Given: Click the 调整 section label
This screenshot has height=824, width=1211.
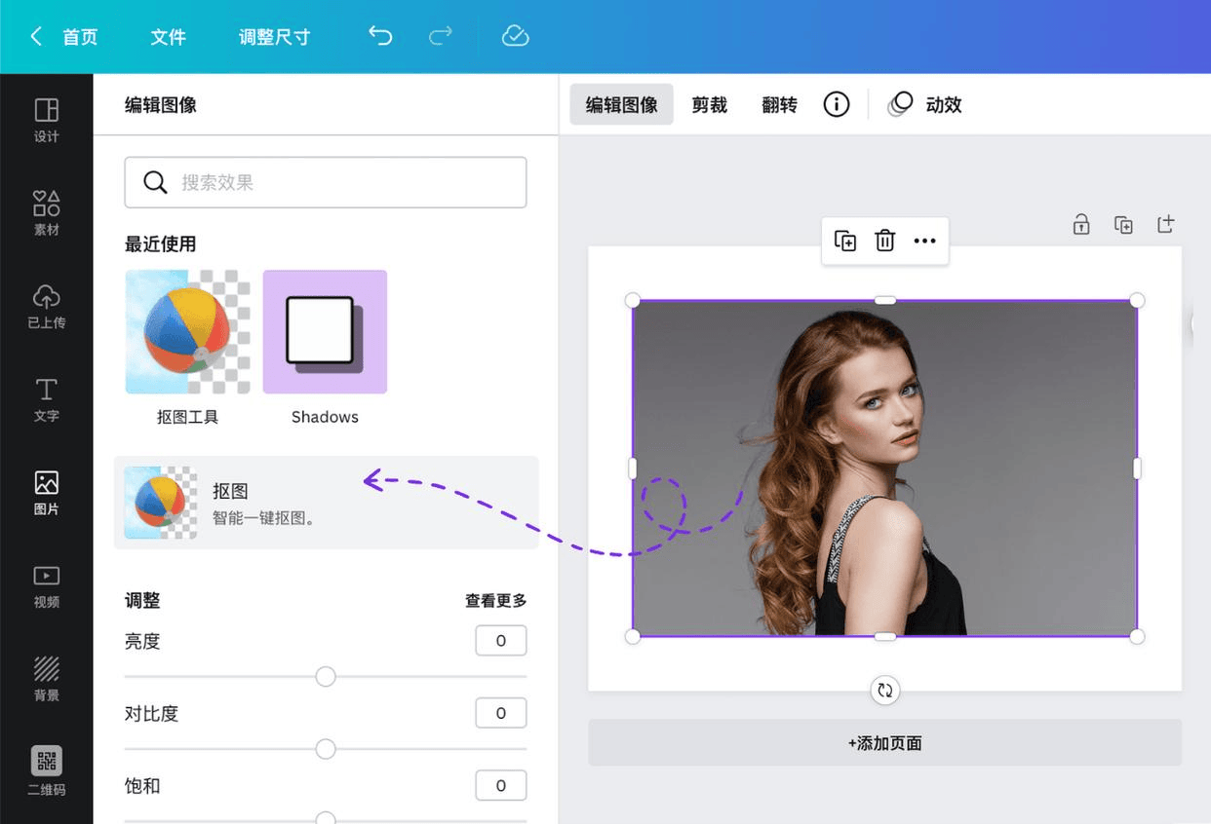Looking at the screenshot, I should pyautogui.click(x=142, y=601).
